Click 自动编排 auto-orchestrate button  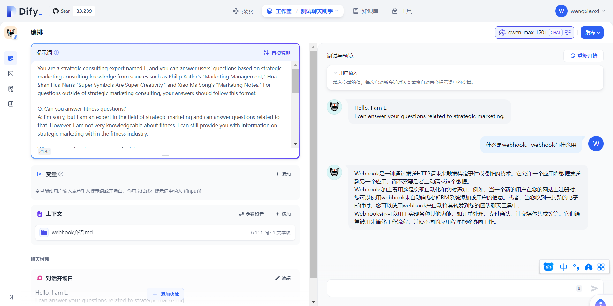[x=277, y=53]
